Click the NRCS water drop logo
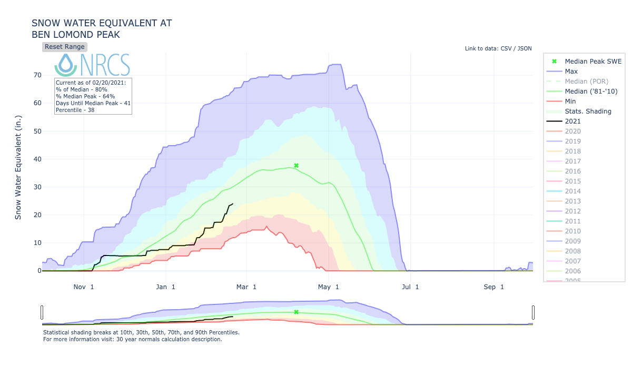 65,64
